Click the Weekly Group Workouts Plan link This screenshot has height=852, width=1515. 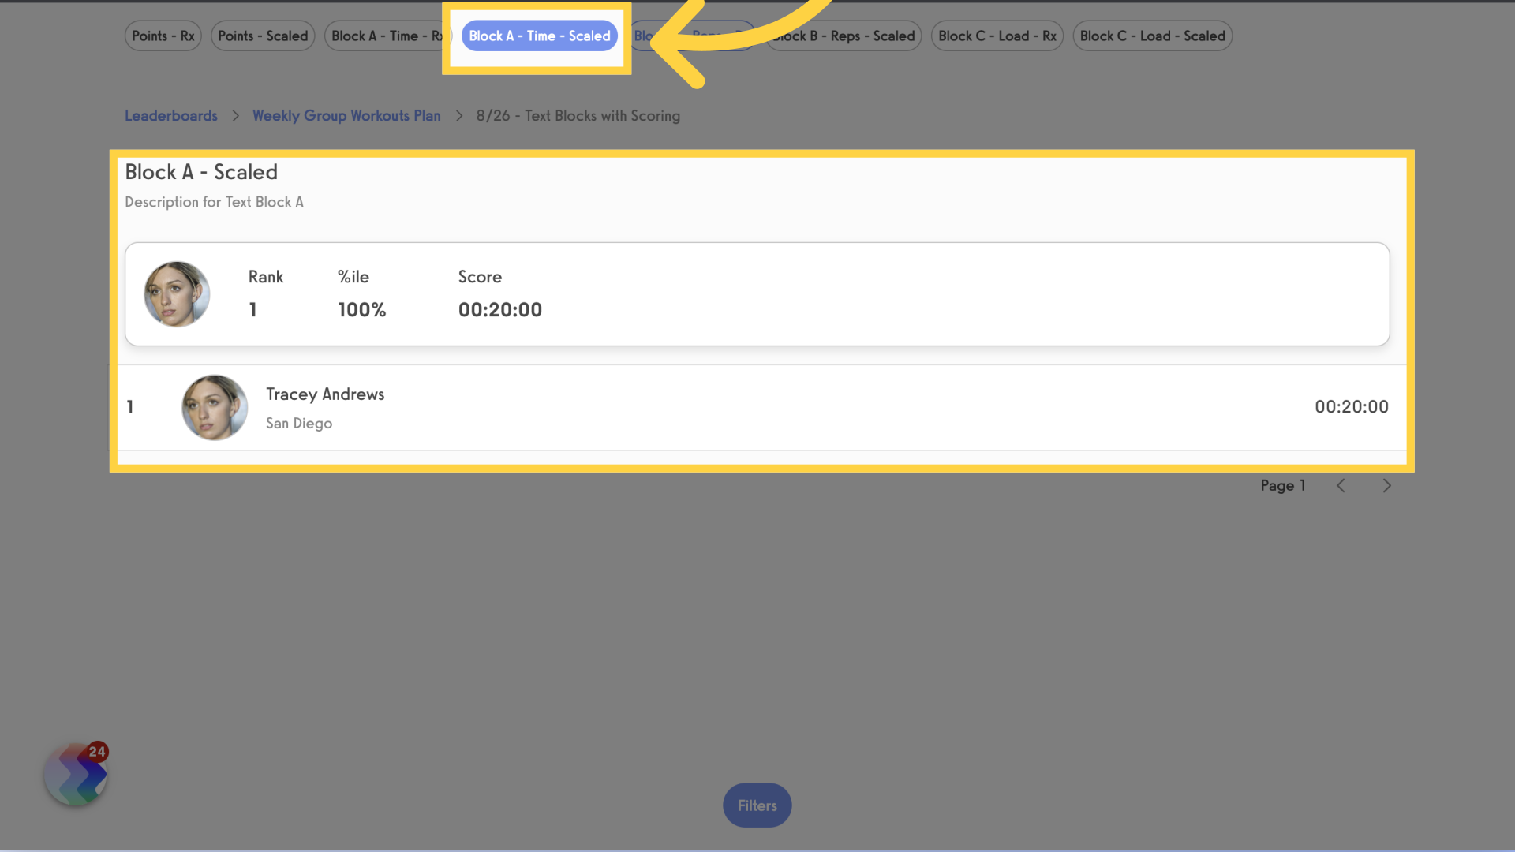(346, 115)
